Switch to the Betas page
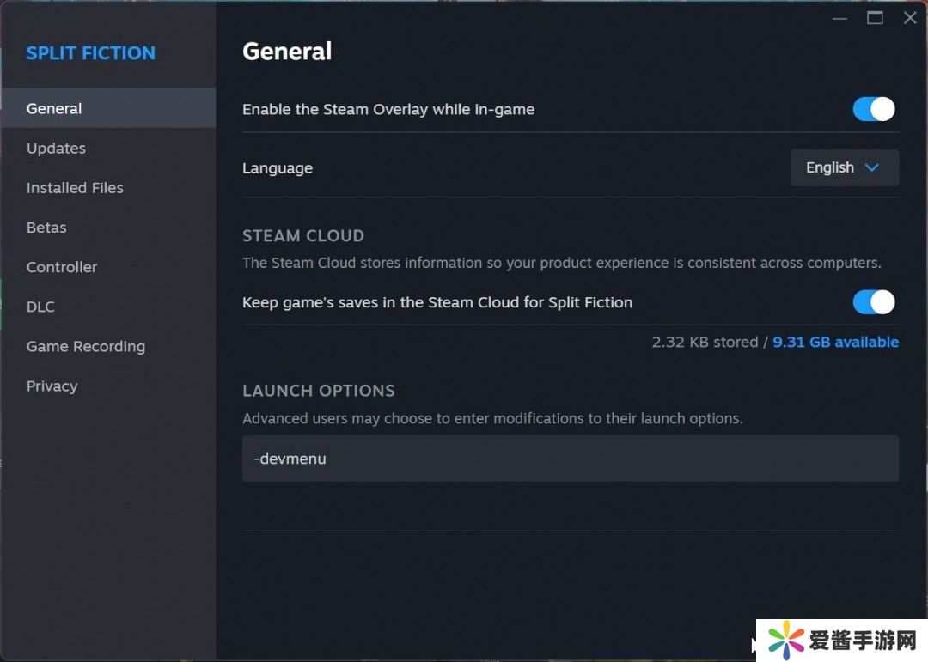Screen dimensions: 928x662 pyautogui.click(x=46, y=228)
